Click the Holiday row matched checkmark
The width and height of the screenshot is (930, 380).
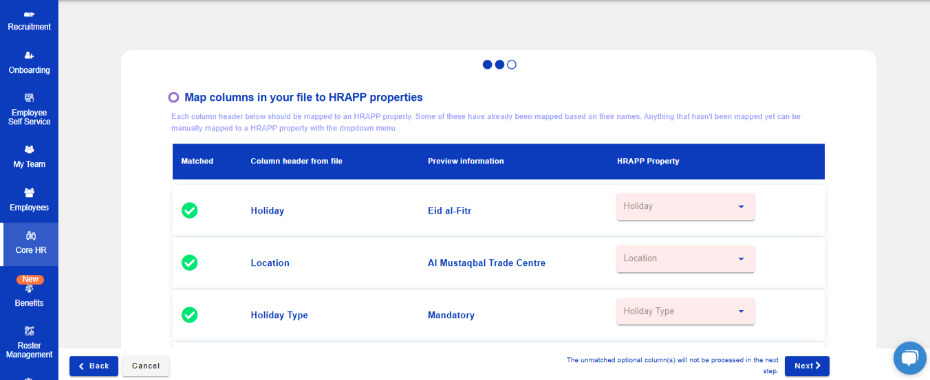coord(190,210)
